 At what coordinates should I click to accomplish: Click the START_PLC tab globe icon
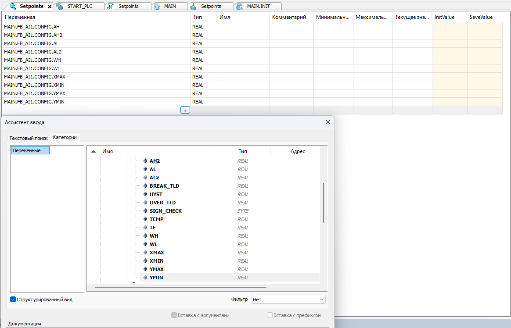tap(60, 7)
